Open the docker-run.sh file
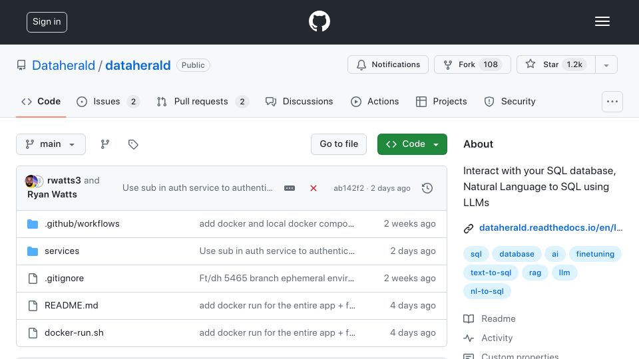639x359 pixels. 74,333
